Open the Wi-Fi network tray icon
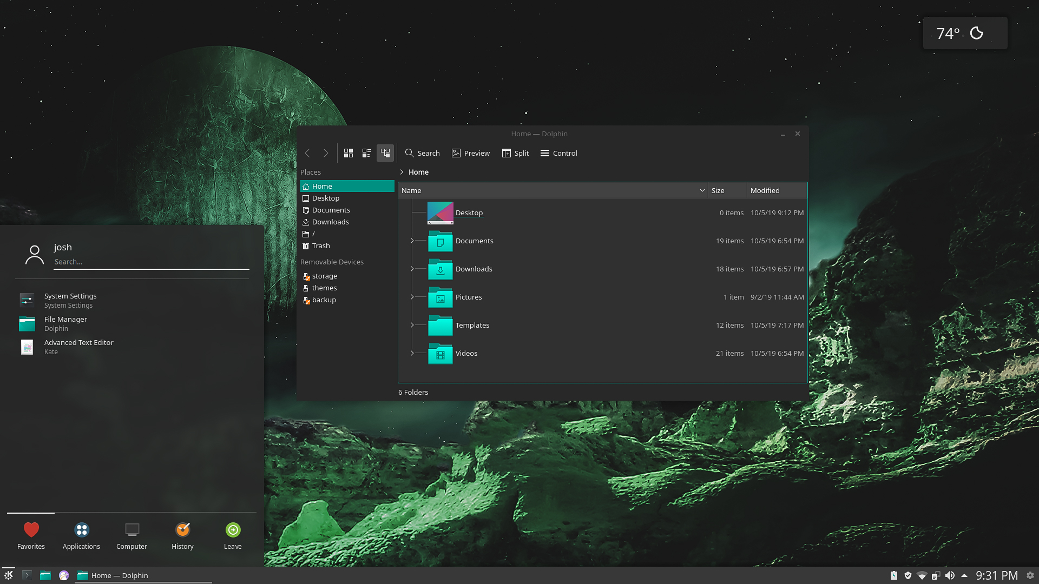Viewport: 1039px width, 584px height. (922, 576)
